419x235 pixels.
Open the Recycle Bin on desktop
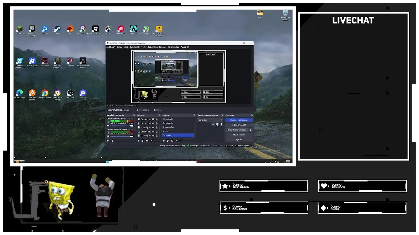click(x=285, y=15)
